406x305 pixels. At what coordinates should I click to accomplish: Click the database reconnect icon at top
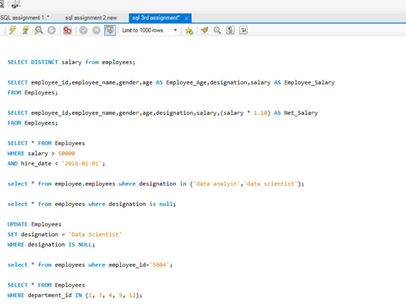tap(16, 4)
